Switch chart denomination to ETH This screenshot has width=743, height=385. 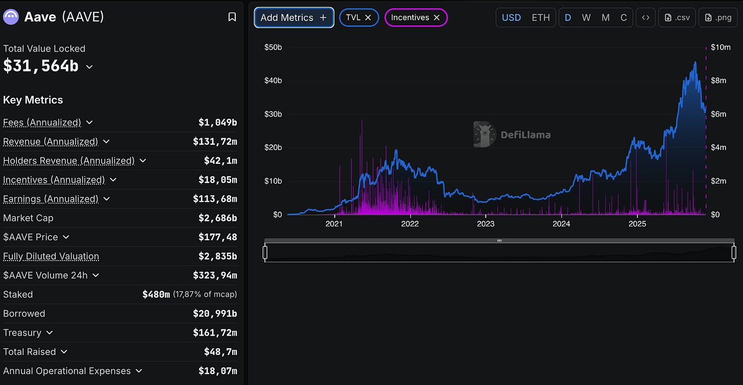541,17
